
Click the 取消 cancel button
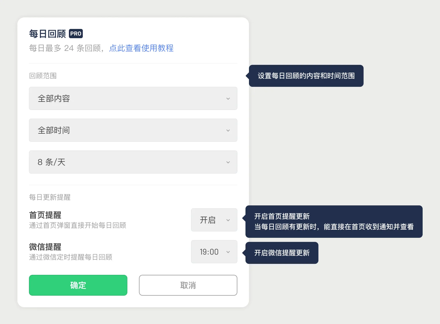(188, 285)
